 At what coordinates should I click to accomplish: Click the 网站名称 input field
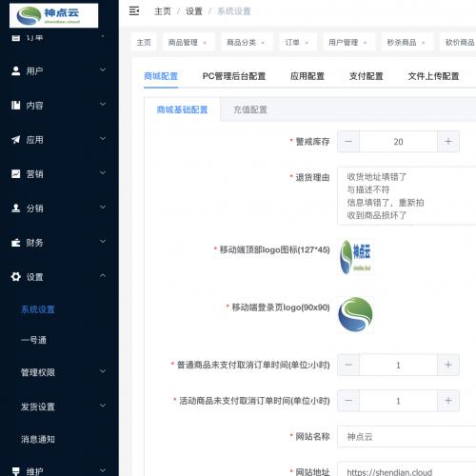tap(407, 437)
